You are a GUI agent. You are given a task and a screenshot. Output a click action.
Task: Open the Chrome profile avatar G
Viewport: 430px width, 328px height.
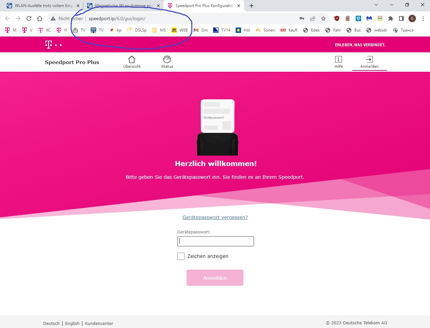tap(412, 18)
